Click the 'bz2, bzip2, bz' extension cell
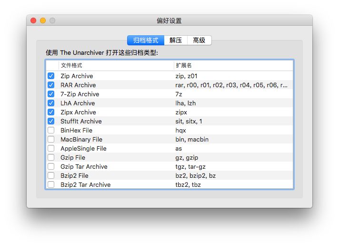Viewport: 339px width, 246px height. coord(195,175)
